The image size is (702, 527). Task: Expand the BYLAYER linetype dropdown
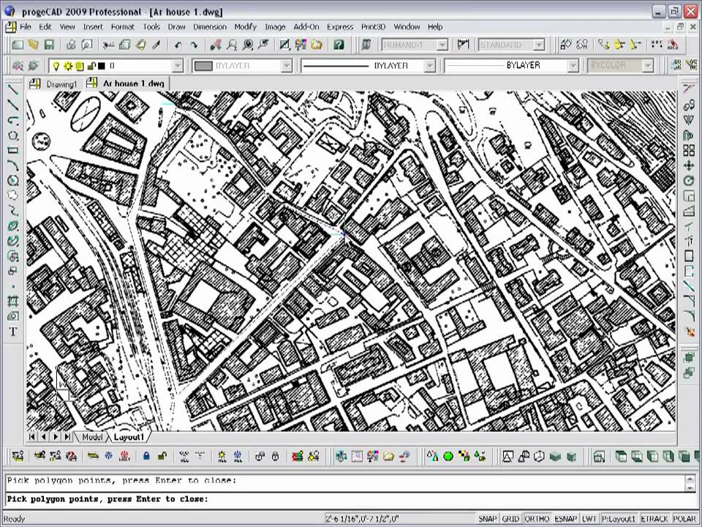click(430, 66)
